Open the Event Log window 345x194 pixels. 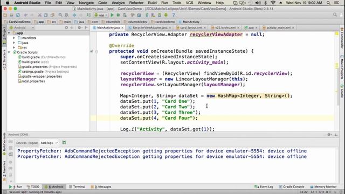pos(264,187)
